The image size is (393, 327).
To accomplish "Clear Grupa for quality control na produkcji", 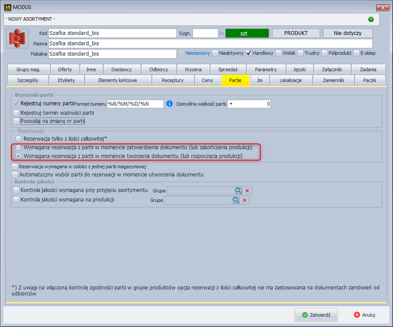I will (x=245, y=200).
